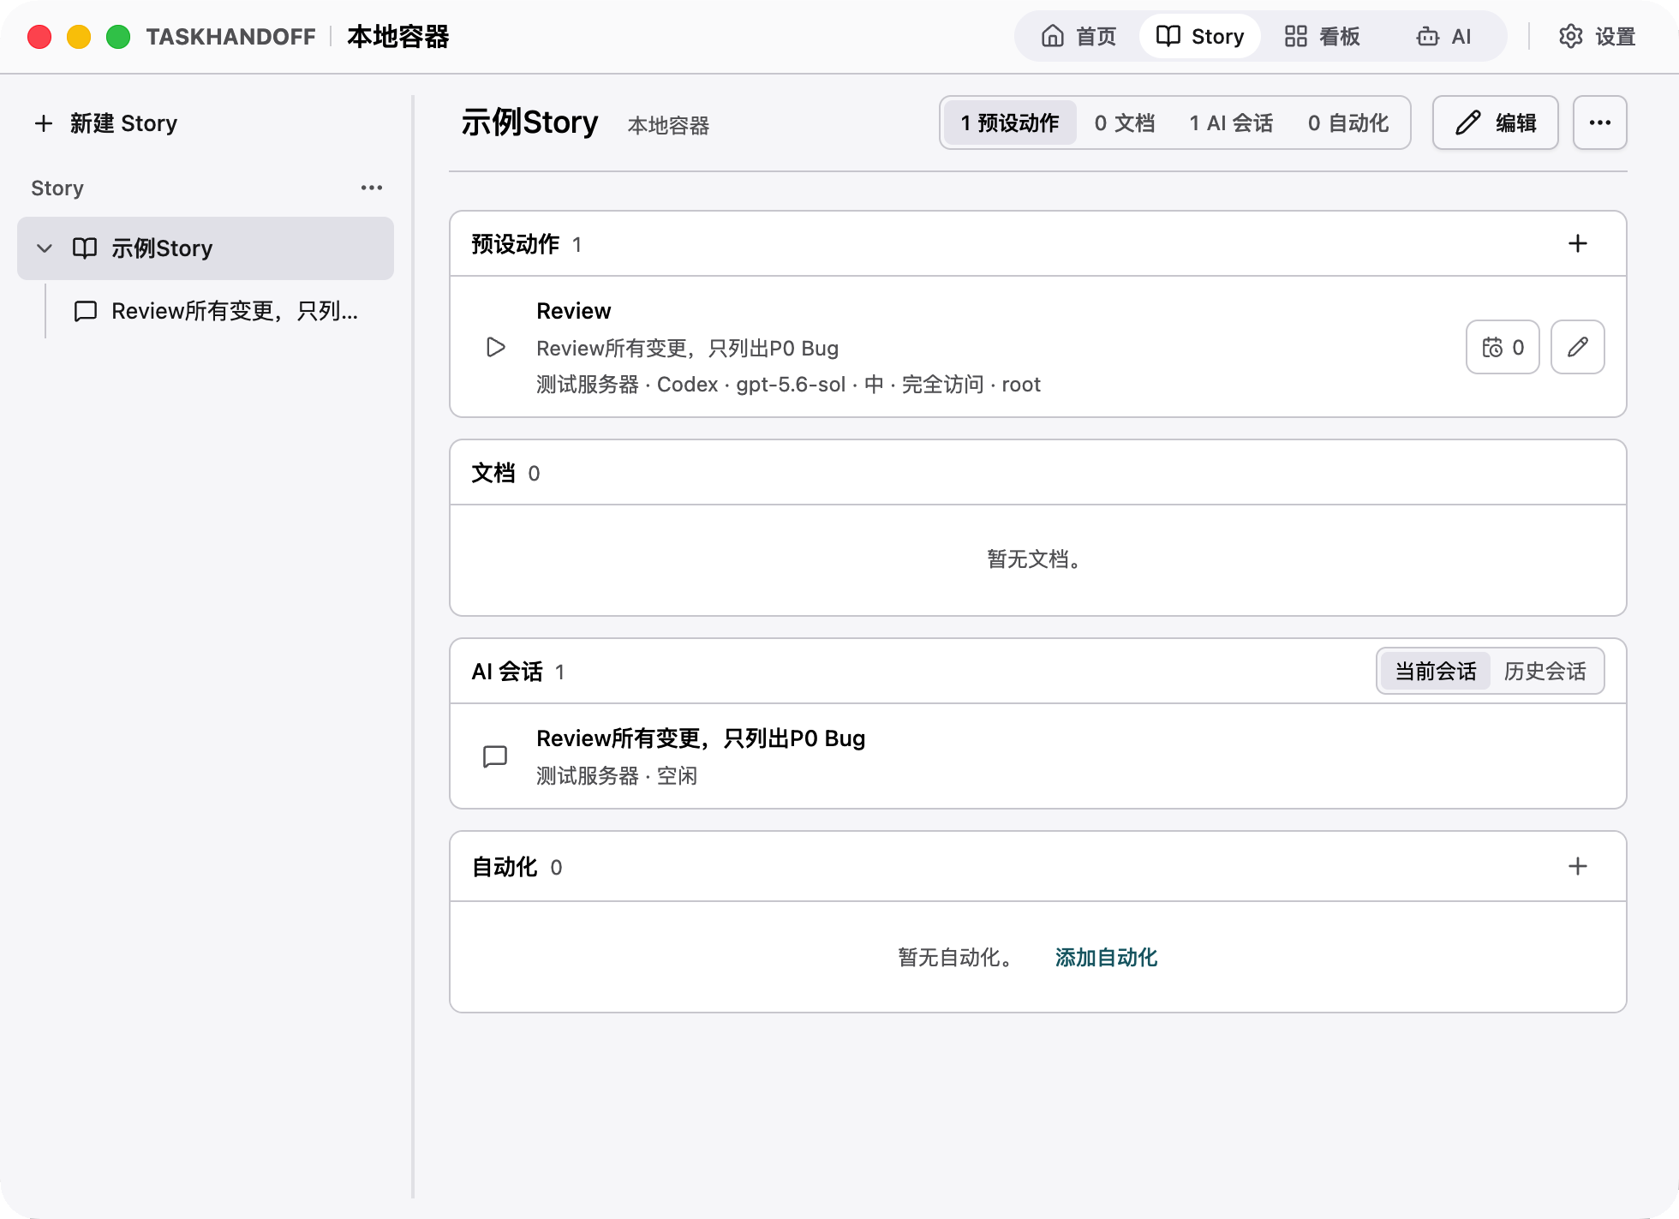Open the Review所有变更 conversation in sidebar

[216, 311]
